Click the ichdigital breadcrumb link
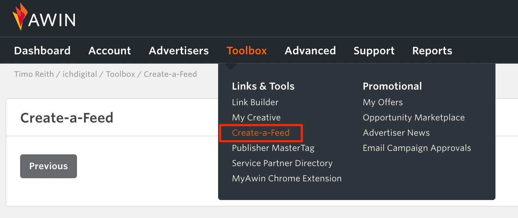Viewport: 518px width, 218px height. [80, 74]
